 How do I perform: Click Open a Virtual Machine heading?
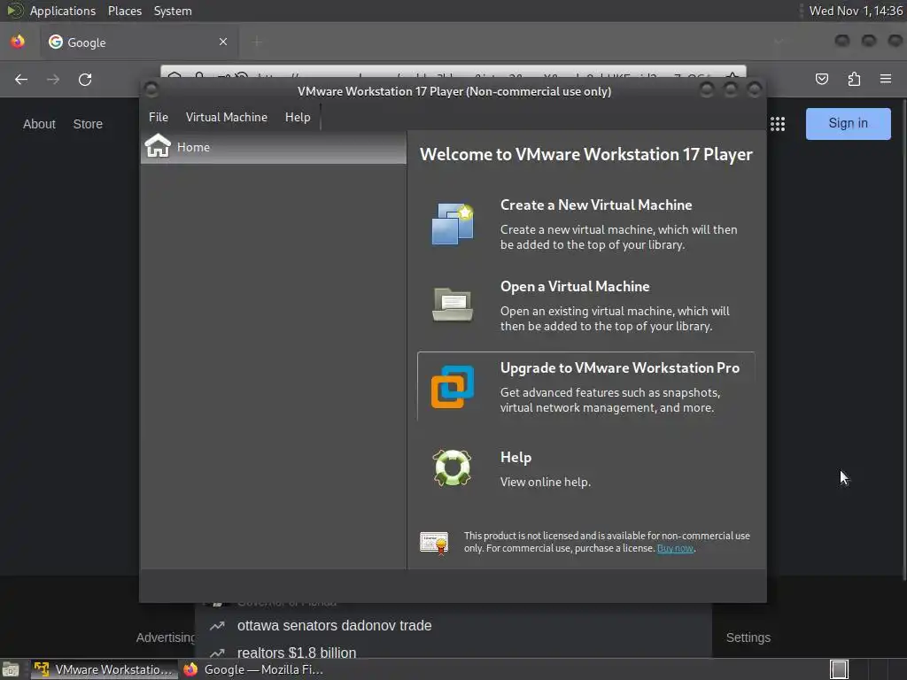tap(574, 286)
